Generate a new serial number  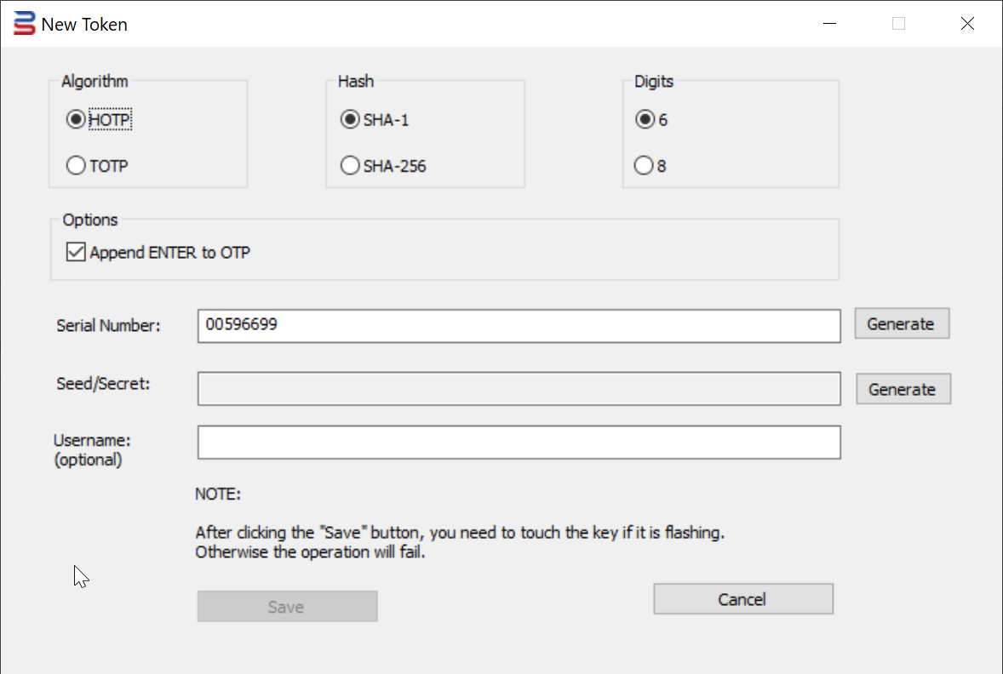pyautogui.click(x=901, y=323)
